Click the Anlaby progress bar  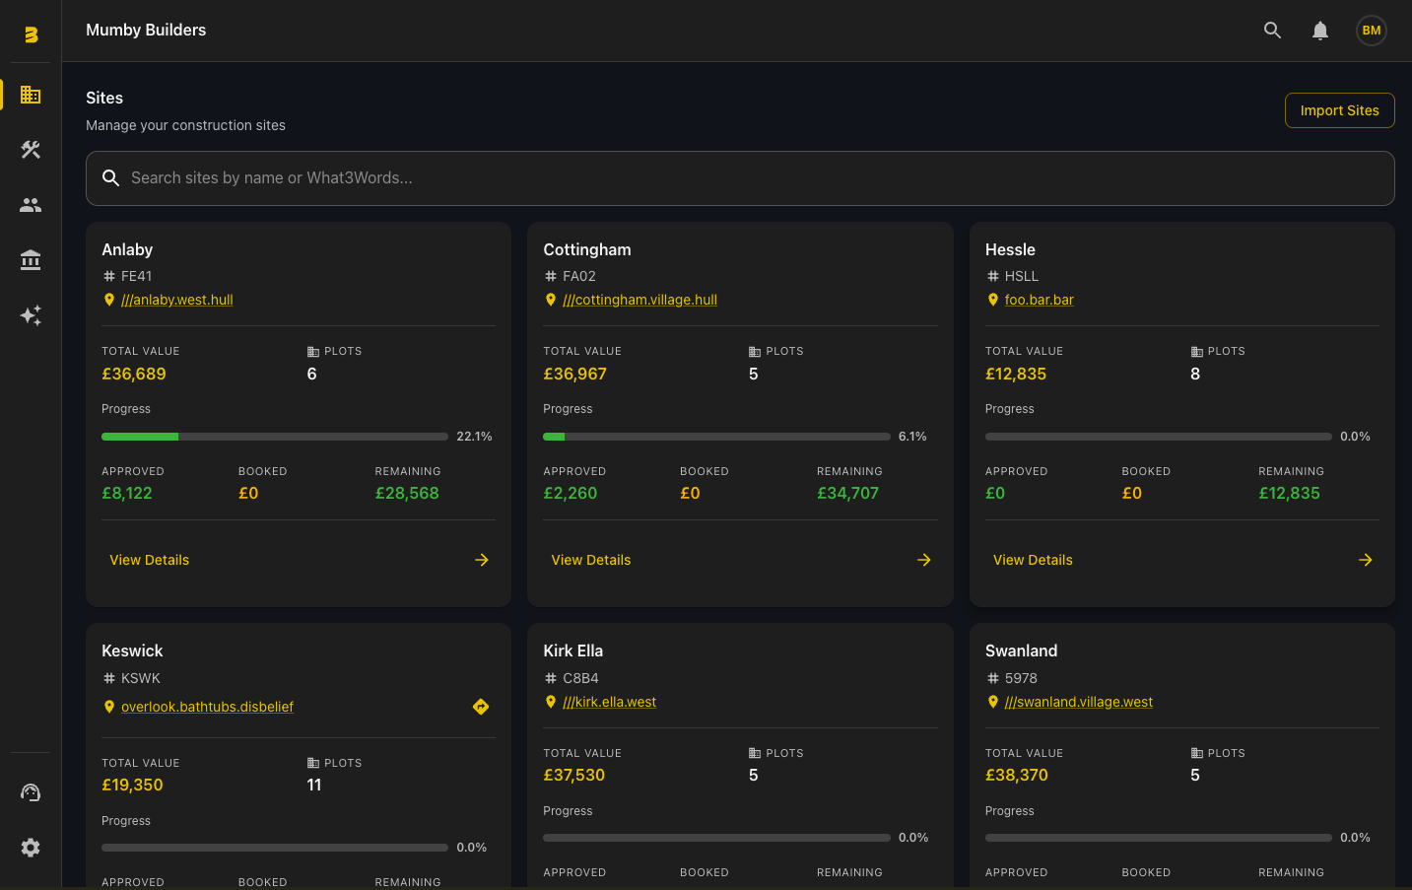pyautogui.click(x=274, y=437)
